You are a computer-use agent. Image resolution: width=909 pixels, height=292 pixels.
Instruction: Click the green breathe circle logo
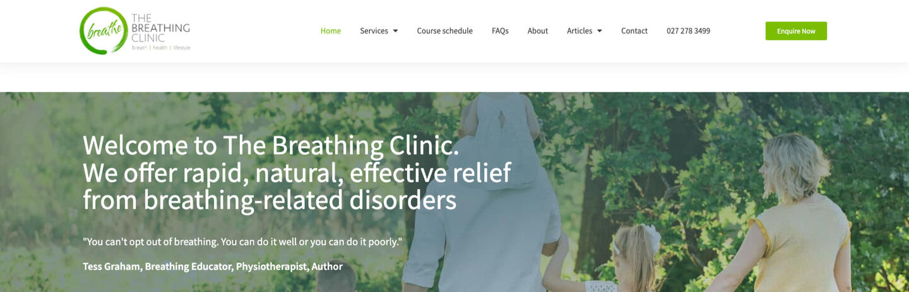tap(104, 31)
